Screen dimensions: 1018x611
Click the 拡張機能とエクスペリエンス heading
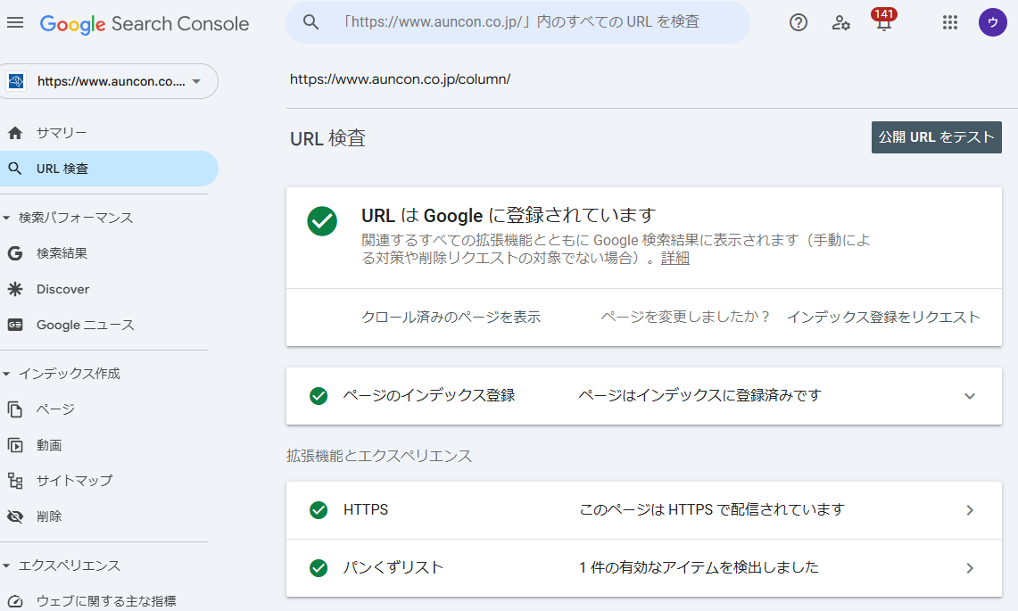coord(379,456)
